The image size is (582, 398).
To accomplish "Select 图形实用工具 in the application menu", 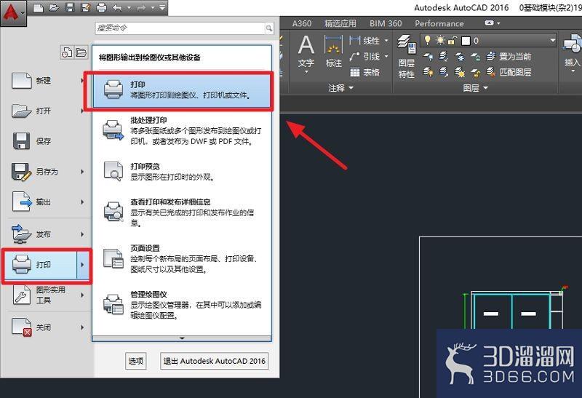I will 46,295.
